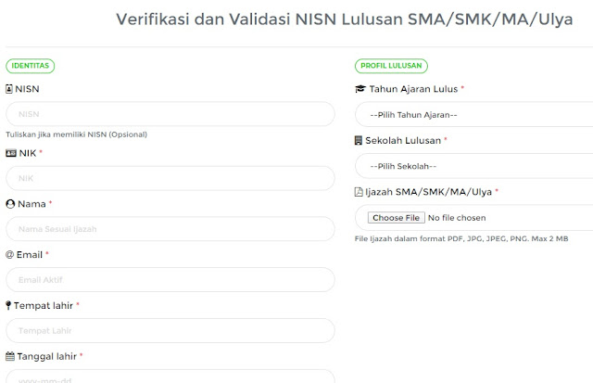Screen dimensions: 593x383
Task: Select the IDENTITAS section badge
Action: (x=31, y=66)
